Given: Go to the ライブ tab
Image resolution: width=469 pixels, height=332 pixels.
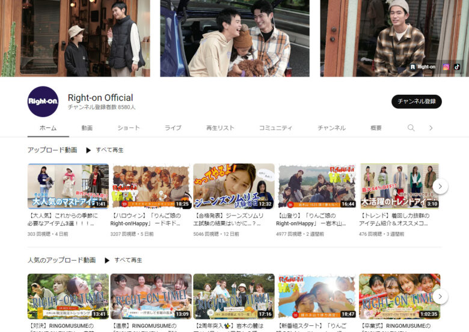Looking at the screenshot, I should (173, 128).
